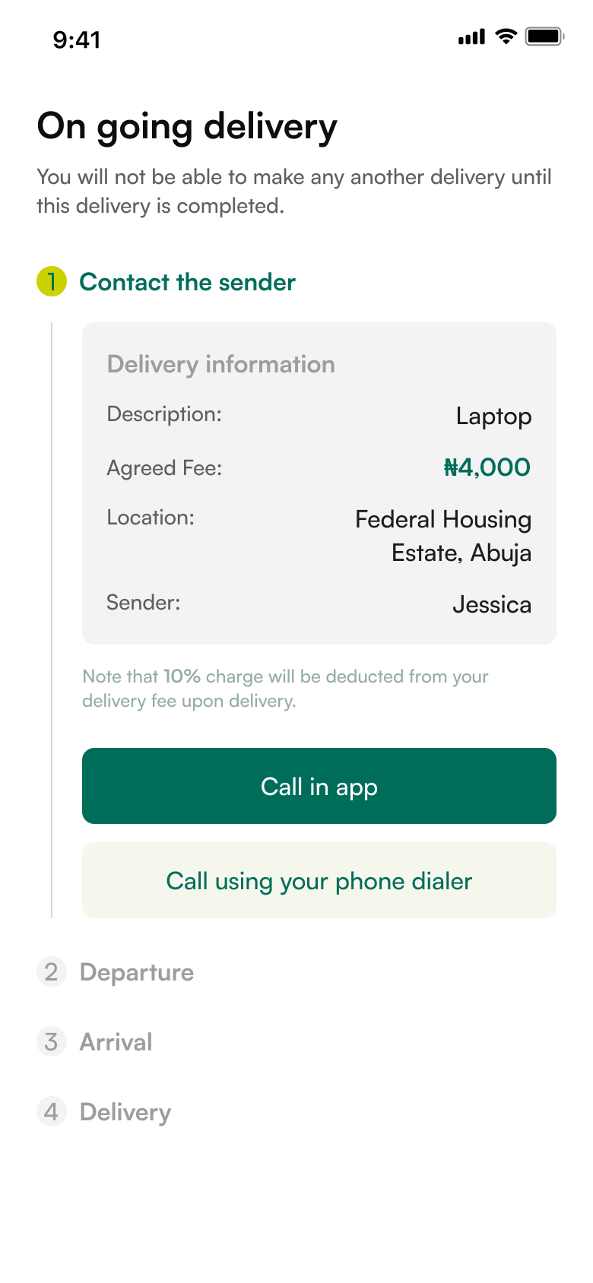This screenshot has width=593, height=1283.
Task: Click the step 1 number circle
Action: pos(52,282)
